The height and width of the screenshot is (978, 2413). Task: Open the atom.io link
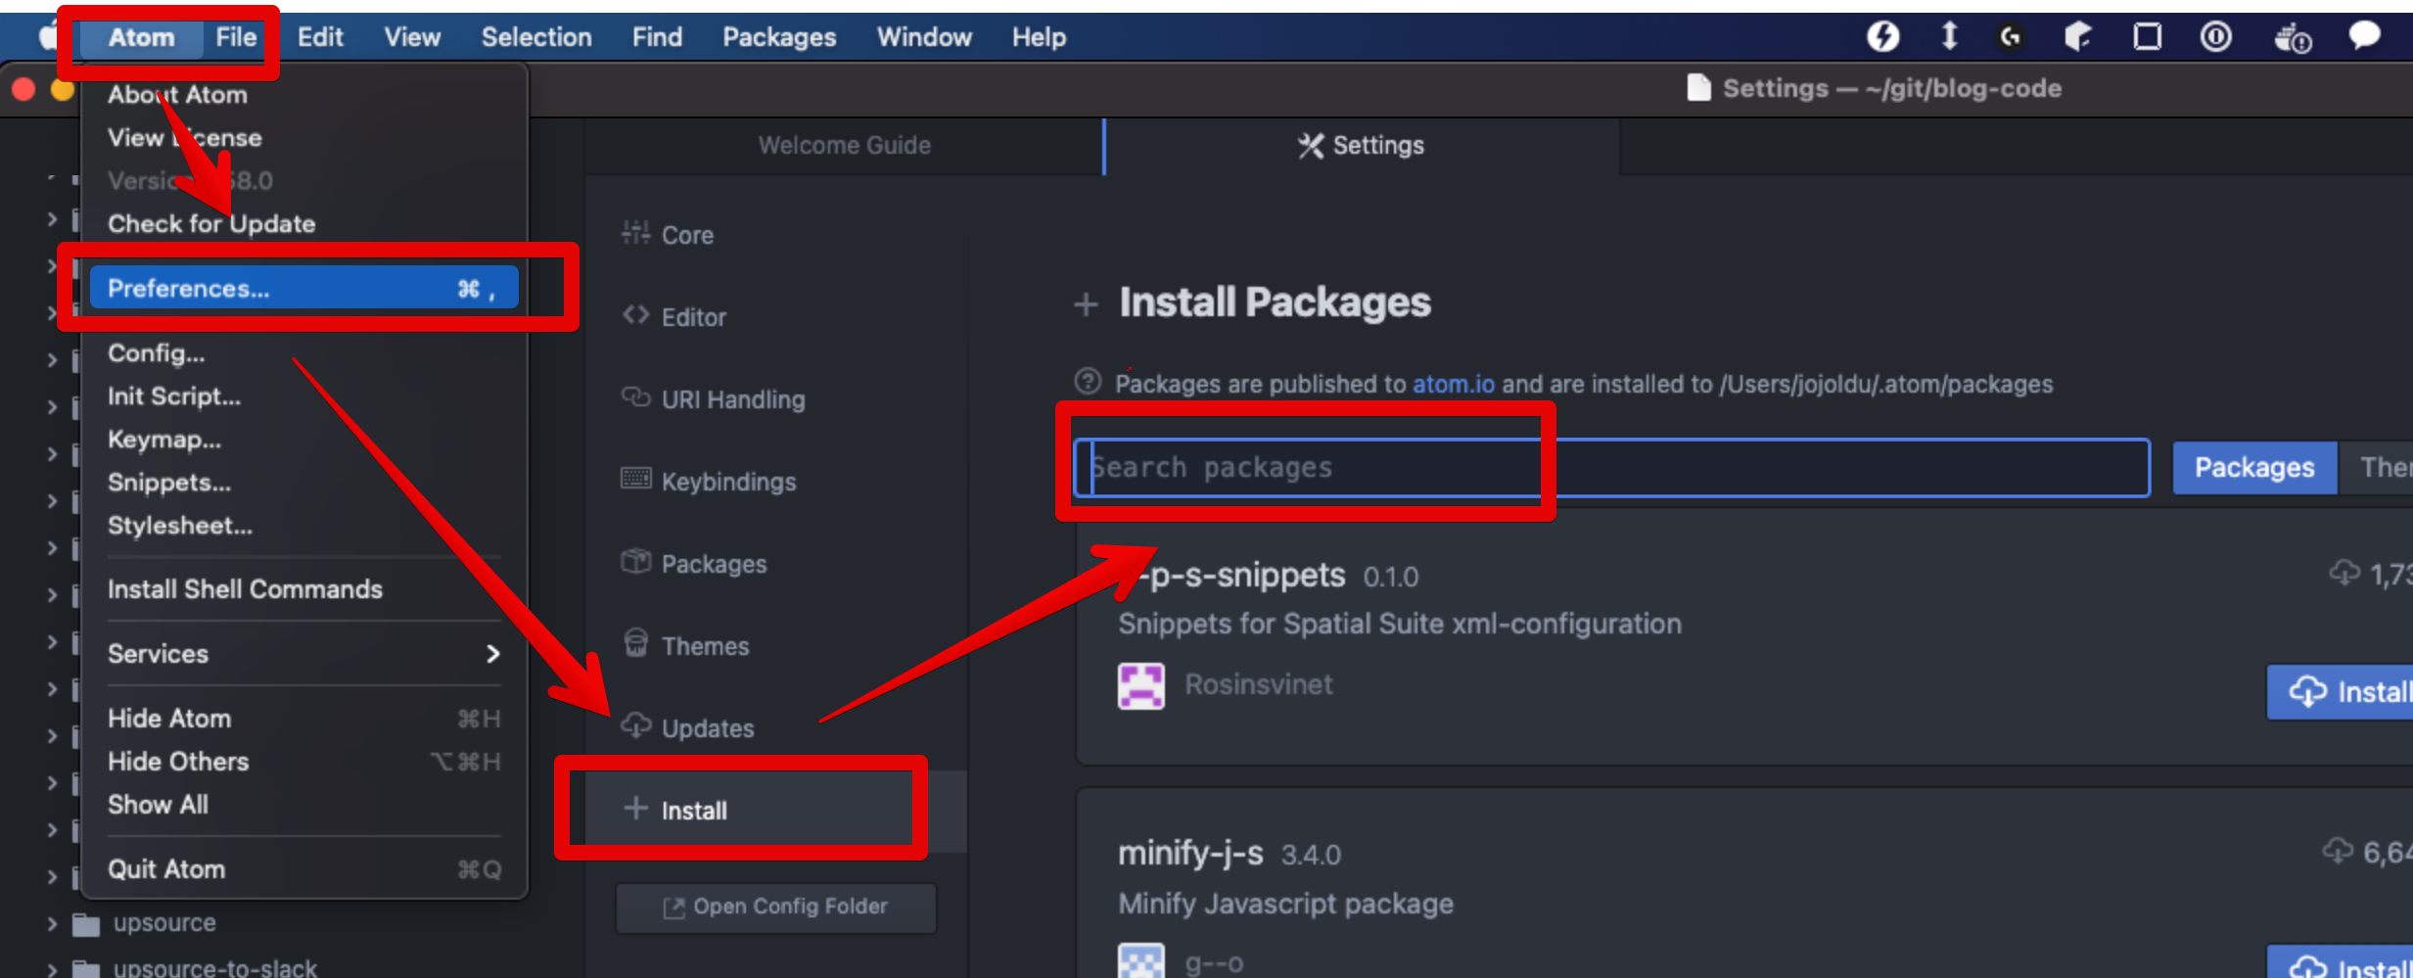click(x=1453, y=385)
